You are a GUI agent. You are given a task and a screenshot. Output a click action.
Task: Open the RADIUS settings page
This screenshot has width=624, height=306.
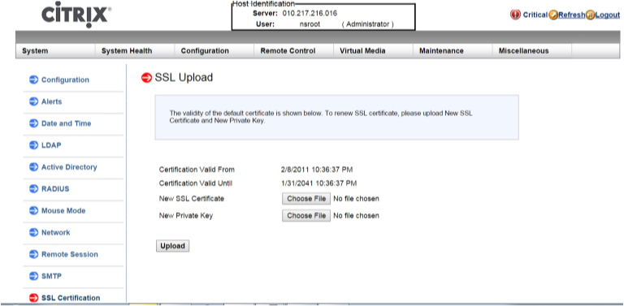point(55,189)
